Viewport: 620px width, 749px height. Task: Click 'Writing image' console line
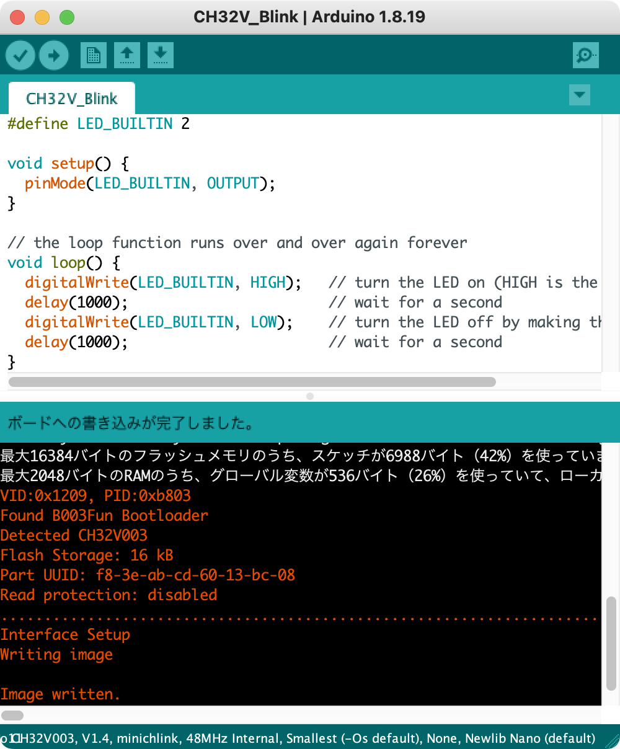click(56, 654)
